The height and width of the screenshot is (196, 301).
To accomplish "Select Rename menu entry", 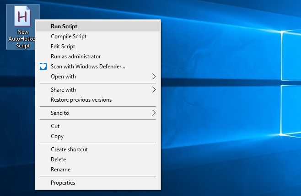I will [60, 170].
